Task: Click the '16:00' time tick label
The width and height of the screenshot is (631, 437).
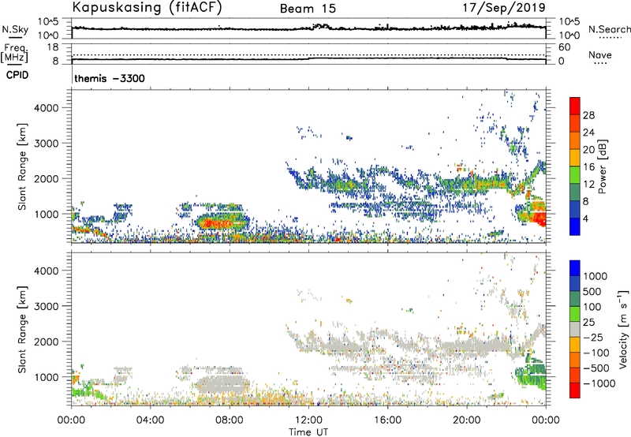Action: (x=387, y=420)
